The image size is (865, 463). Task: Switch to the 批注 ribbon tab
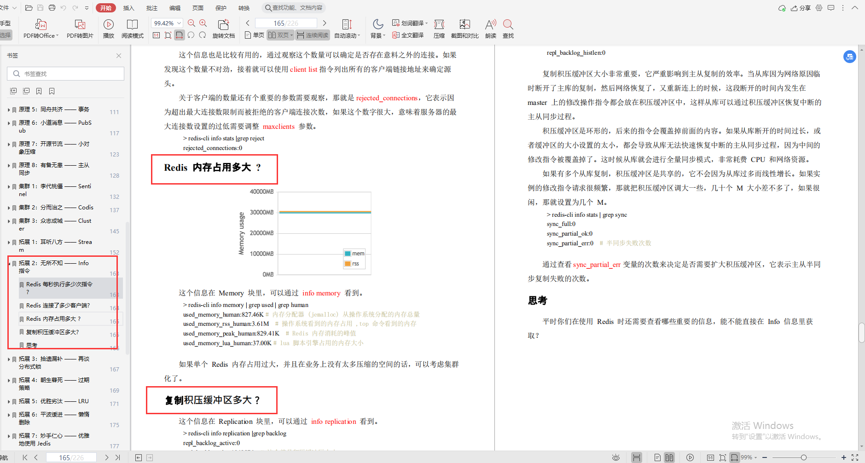[152, 8]
